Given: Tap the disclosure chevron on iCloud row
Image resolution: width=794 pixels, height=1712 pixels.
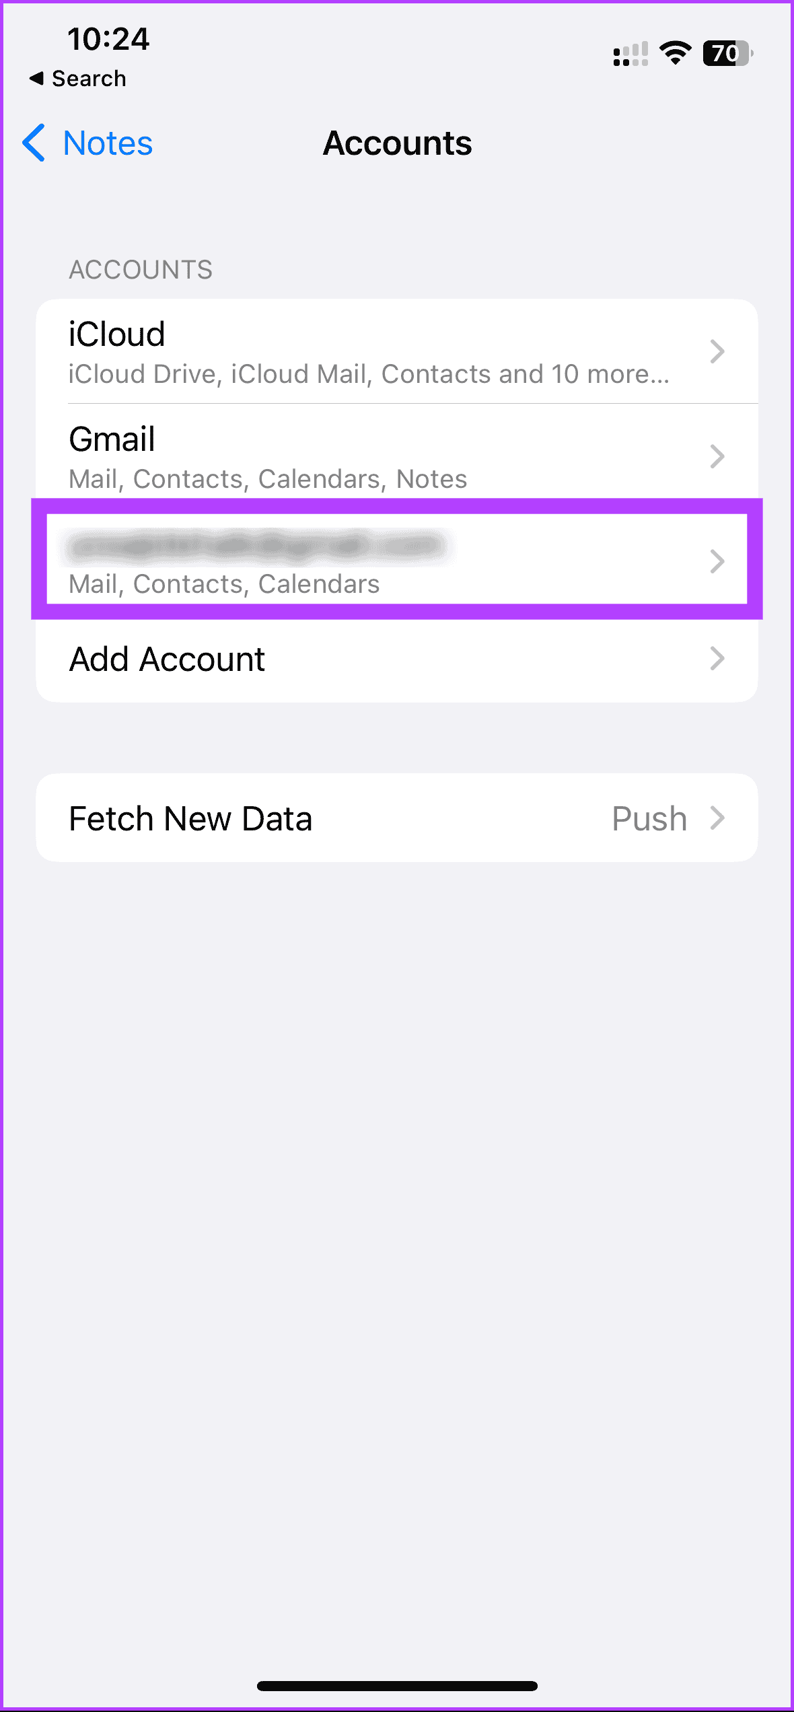Looking at the screenshot, I should point(717,351).
